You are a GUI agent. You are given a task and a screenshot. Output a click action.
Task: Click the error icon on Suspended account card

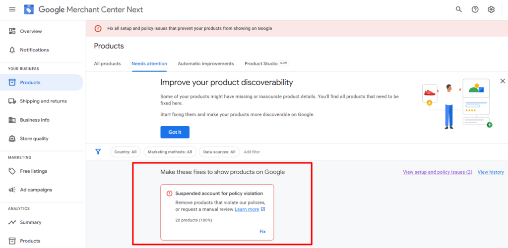pos(170,194)
